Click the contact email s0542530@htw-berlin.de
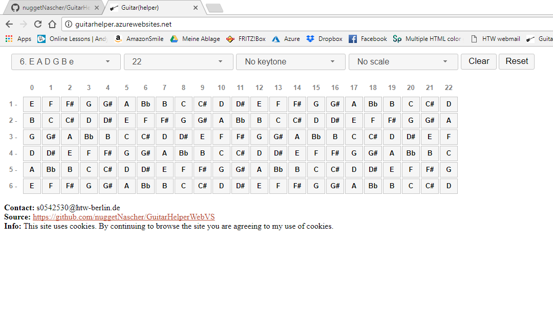This screenshot has width=553, height=311. (78, 208)
